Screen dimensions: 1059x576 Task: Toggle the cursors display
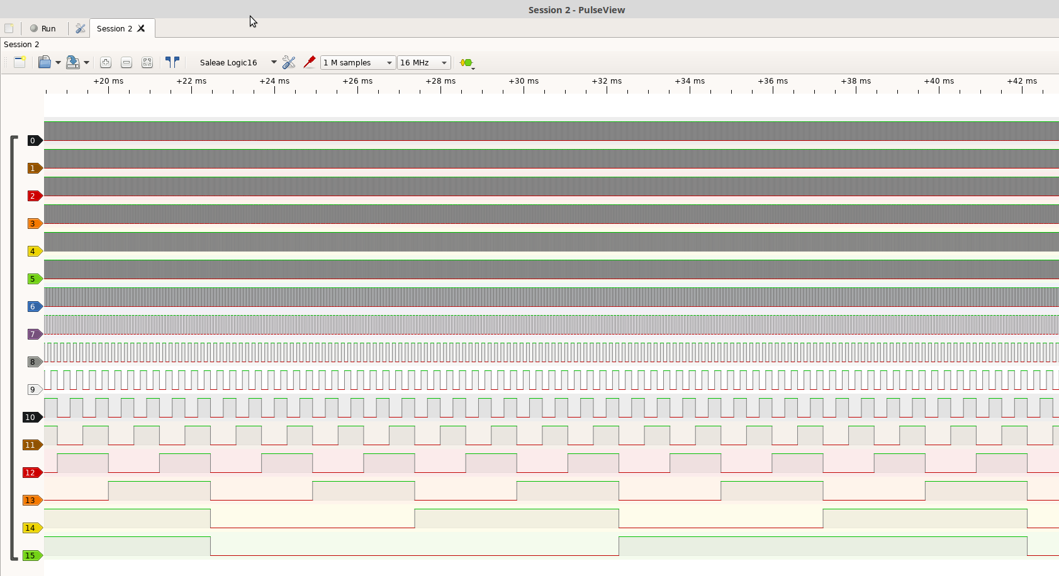click(172, 62)
